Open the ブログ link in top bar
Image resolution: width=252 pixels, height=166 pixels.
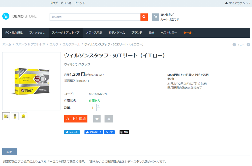pos(53,3)
